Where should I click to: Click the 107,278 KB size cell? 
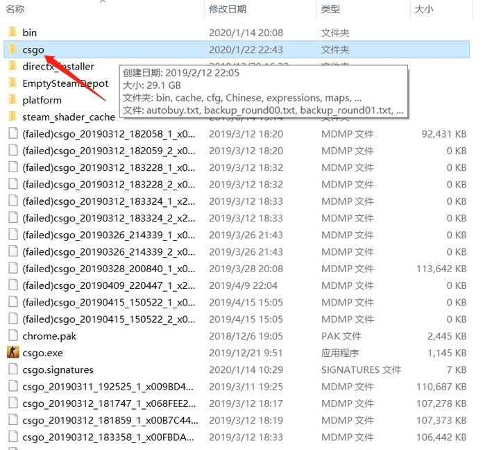pos(441,403)
